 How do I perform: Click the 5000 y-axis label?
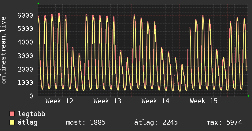point(25,29)
